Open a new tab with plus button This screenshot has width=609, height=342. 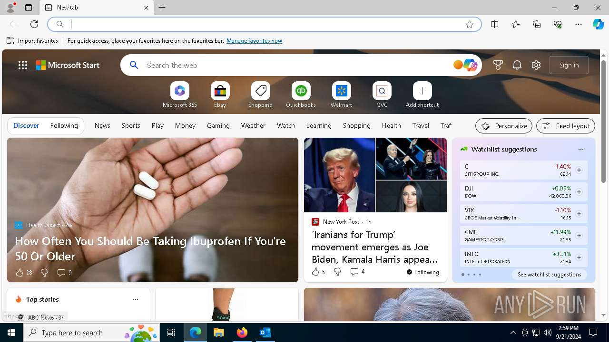pos(162,8)
